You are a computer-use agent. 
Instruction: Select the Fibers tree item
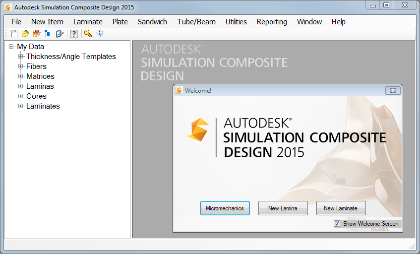pyautogui.click(x=36, y=66)
